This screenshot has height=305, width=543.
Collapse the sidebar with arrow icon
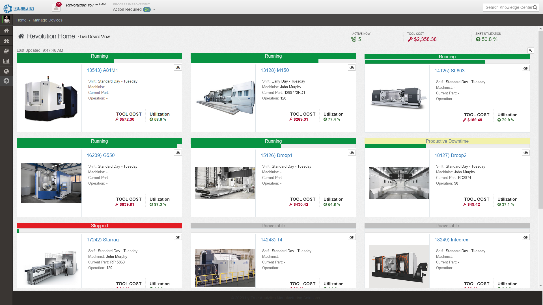pyautogui.click(x=6, y=81)
